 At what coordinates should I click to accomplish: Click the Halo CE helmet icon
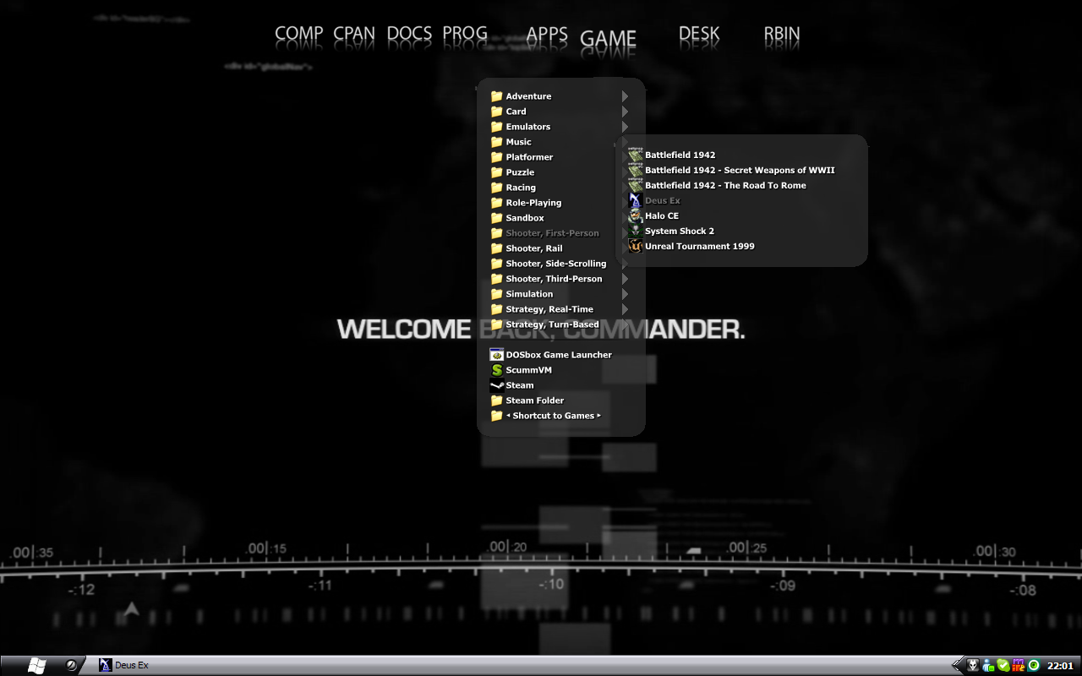coord(636,216)
